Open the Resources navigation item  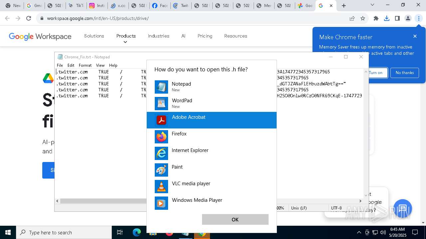point(236,36)
